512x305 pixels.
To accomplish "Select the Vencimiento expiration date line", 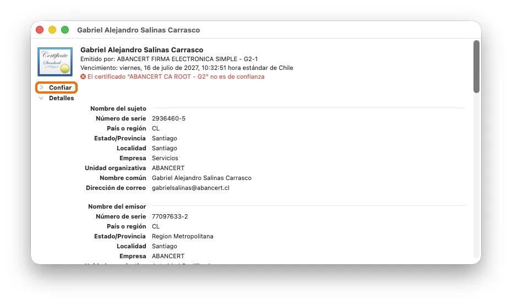I will click(x=187, y=68).
